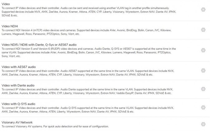Configure Video with AES67 audio via its gear
Image resolution: width=210 pixels, height=131 pixels.
click(203, 70)
